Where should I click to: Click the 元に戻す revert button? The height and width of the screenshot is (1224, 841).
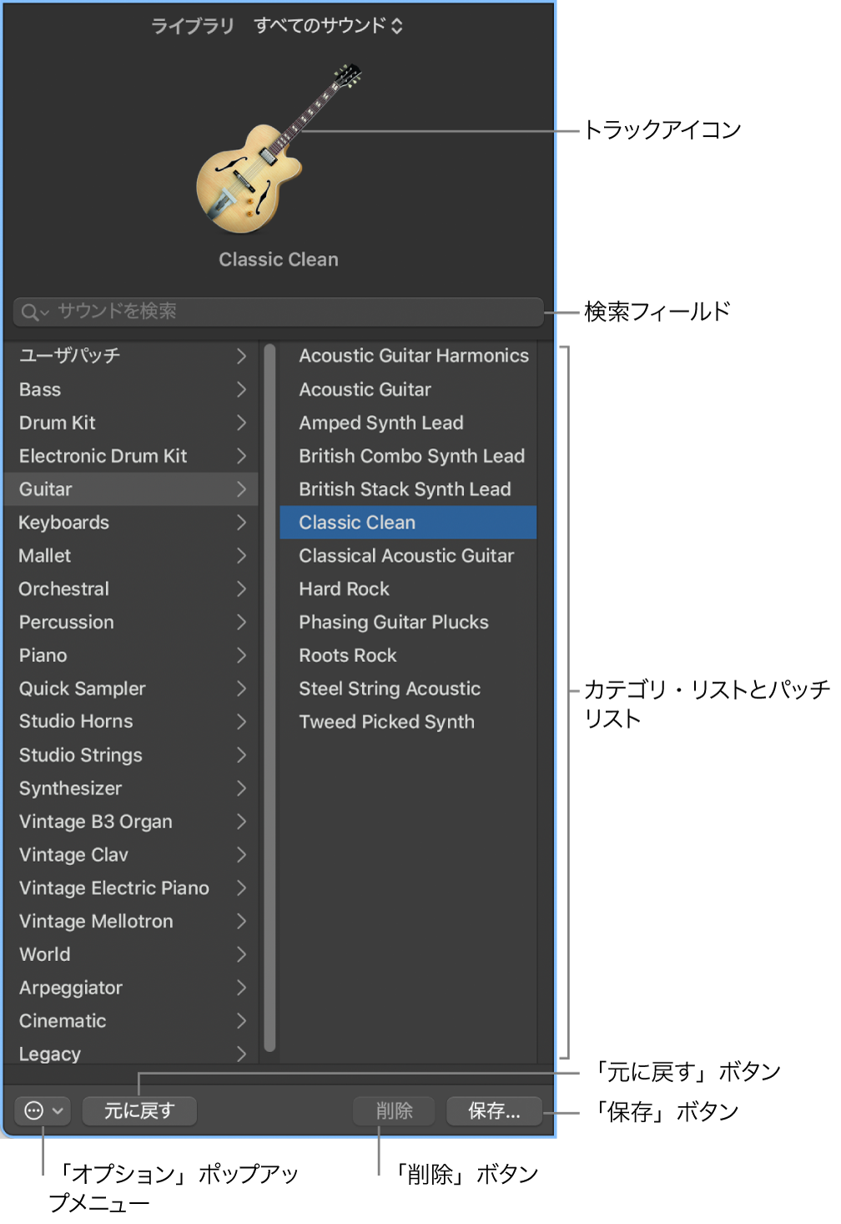click(139, 1111)
